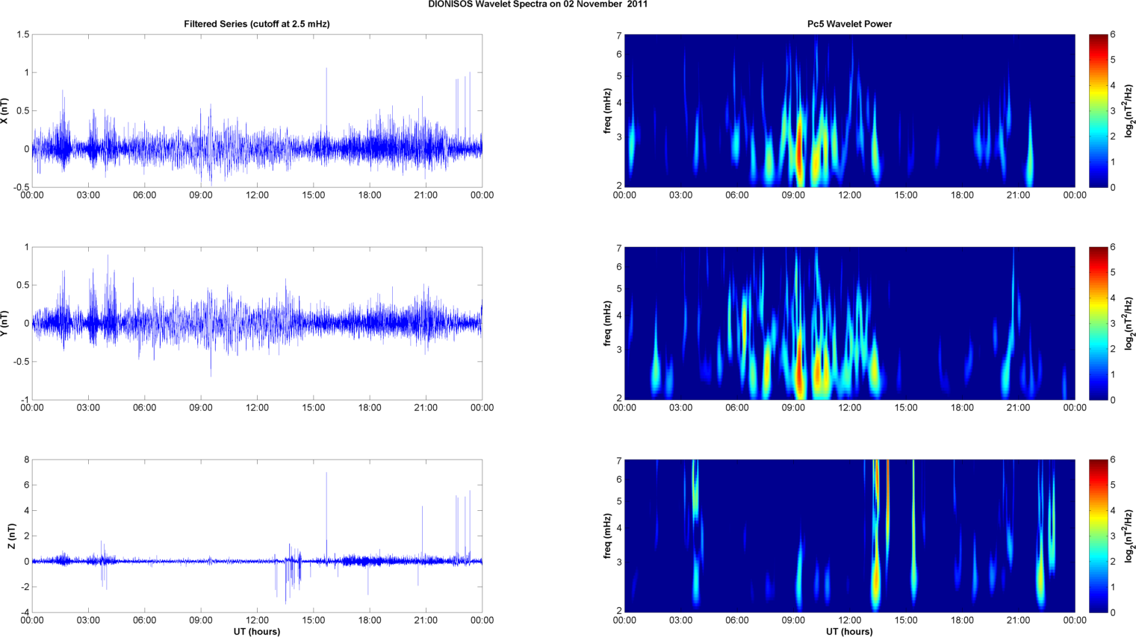Click the -1 tick on the Y (nT) axis
The width and height of the screenshot is (1136, 637).
tap(24, 401)
